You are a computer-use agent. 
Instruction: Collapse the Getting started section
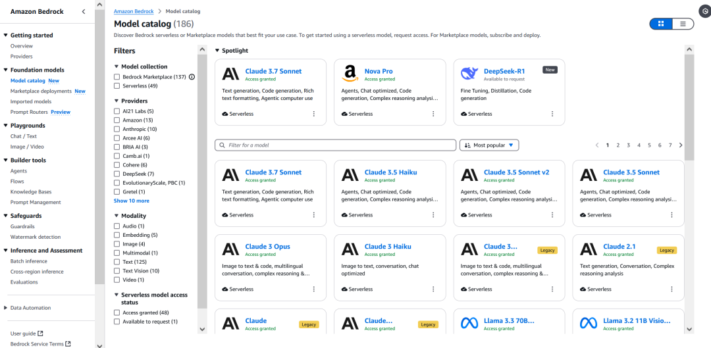(x=5, y=36)
